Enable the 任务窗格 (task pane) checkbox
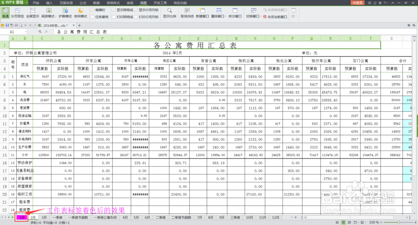418x225 pixels. pyautogui.click(x=92, y=17)
